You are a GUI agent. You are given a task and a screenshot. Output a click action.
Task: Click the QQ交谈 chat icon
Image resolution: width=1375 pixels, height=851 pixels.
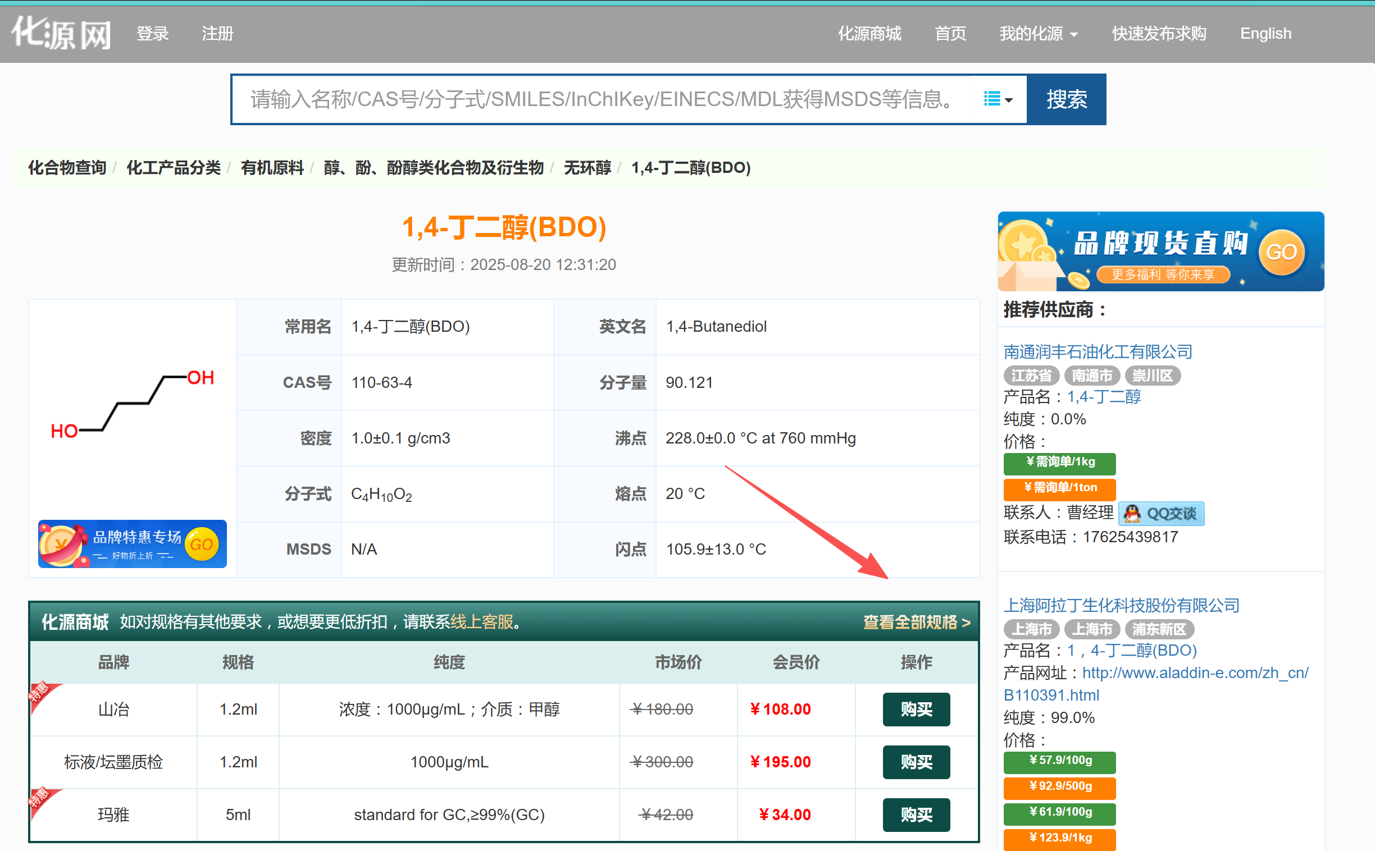pos(1160,513)
